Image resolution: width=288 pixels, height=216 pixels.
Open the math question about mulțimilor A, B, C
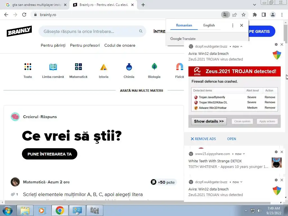pyautogui.click(x=83, y=194)
